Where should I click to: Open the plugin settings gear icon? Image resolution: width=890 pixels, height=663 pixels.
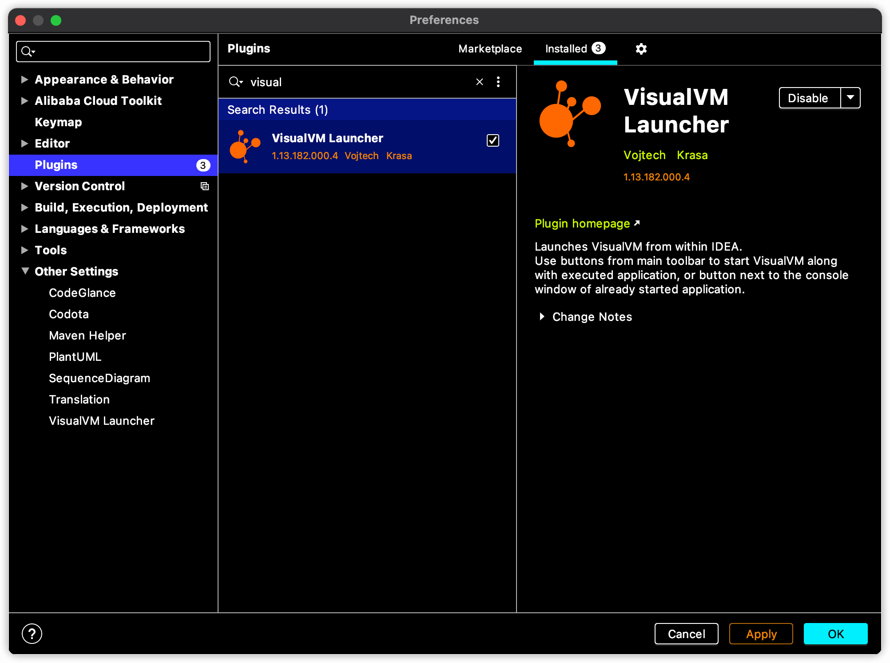[641, 49]
